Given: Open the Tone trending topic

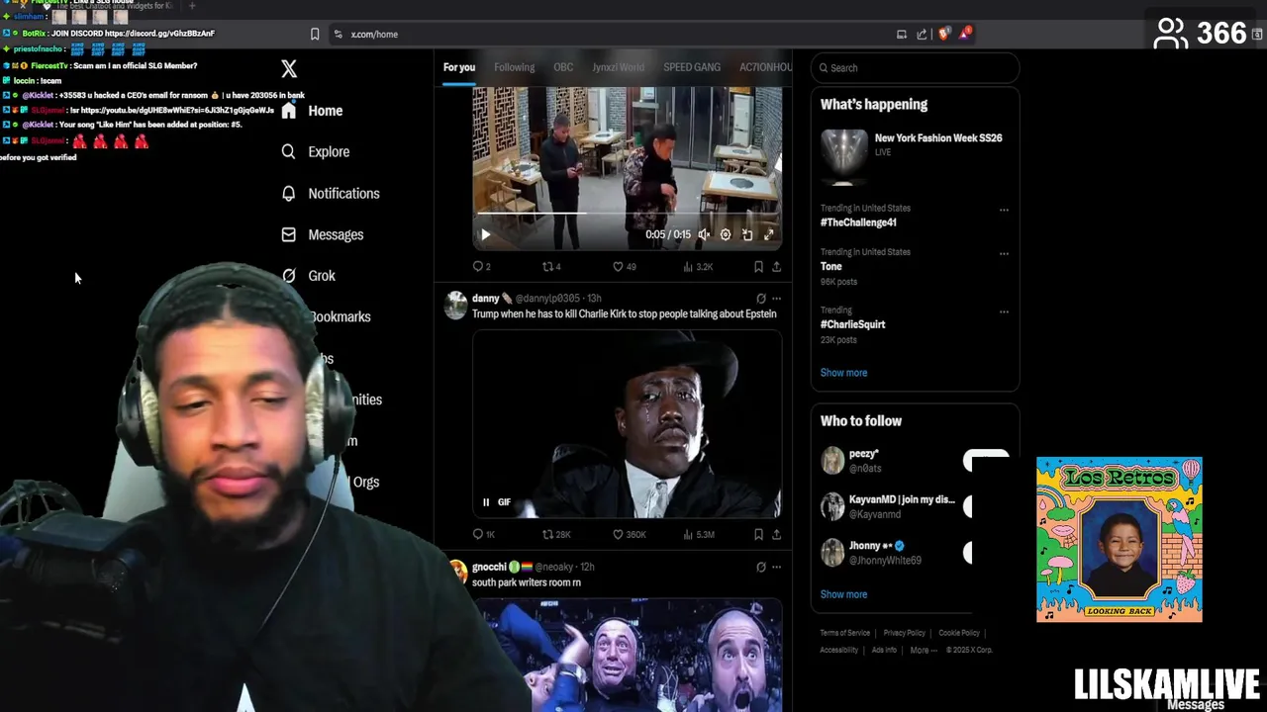Looking at the screenshot, I should pos(831,266).
